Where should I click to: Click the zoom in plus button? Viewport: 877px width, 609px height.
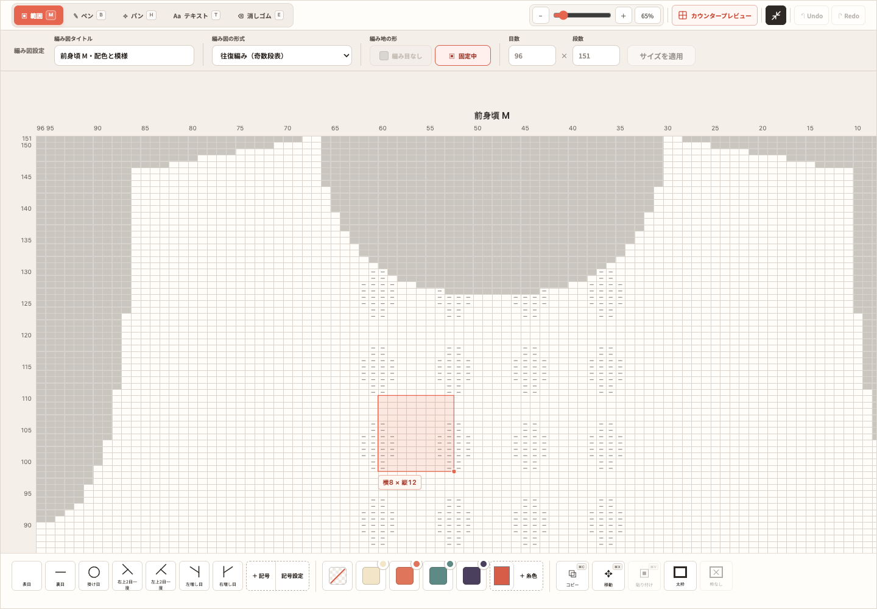tap(623, 16)
